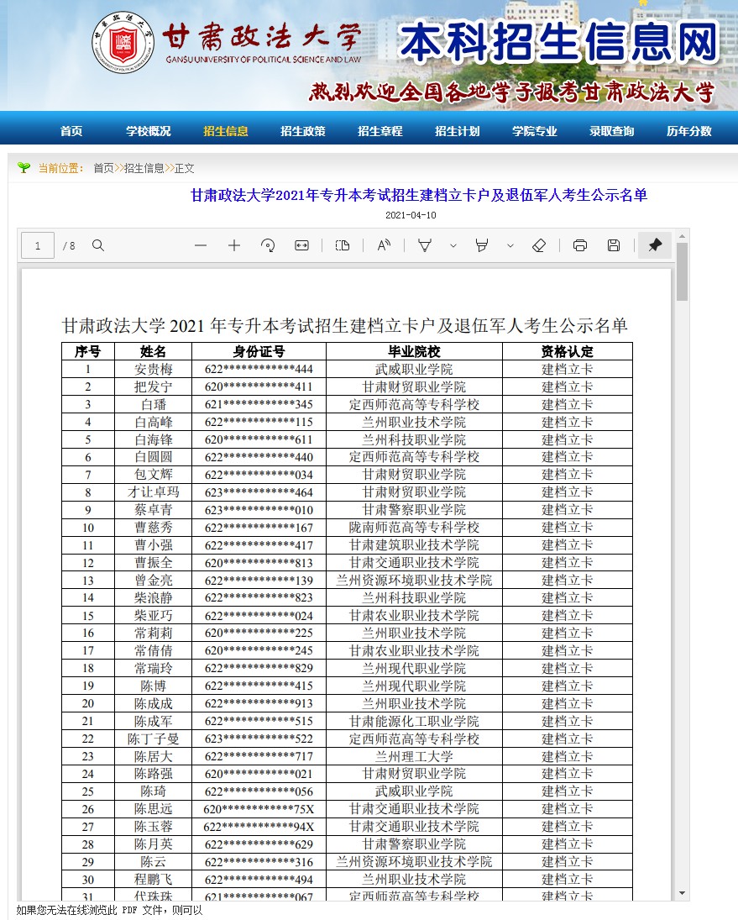738x920 pixels.
Task: Click the green sprout location icon
Action: click(24, 168)
